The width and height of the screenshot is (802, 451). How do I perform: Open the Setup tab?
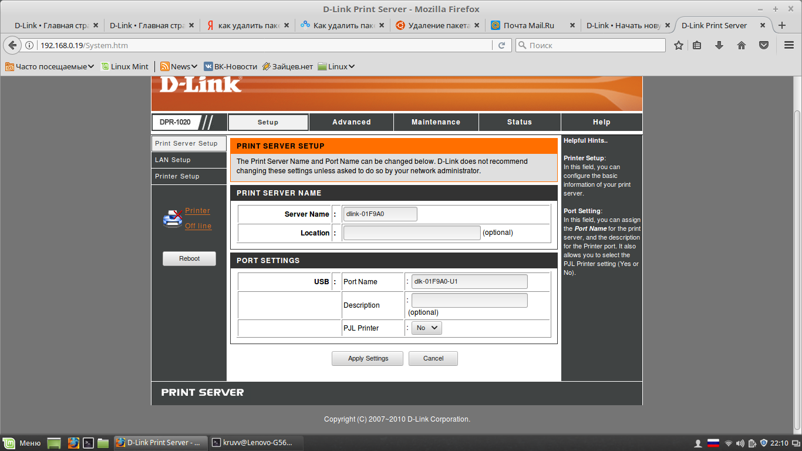pyautogui.click(x=268, y=122)
